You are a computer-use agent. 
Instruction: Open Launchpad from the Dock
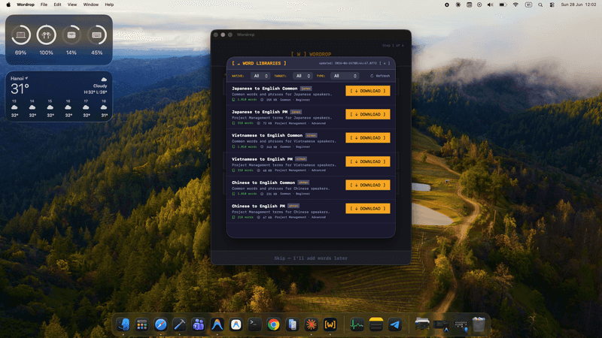pyautogui.click(x=142, y=324)
